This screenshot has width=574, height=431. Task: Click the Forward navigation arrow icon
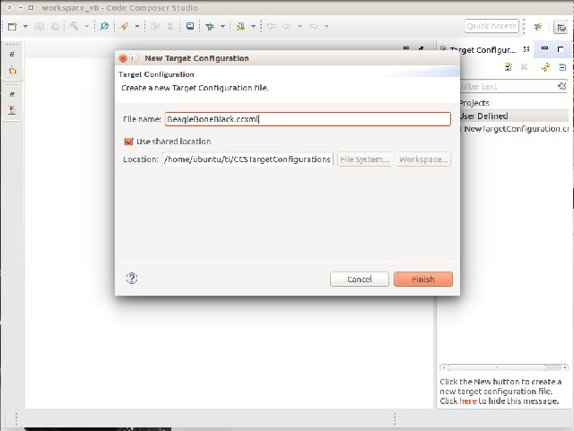[313, 26]
